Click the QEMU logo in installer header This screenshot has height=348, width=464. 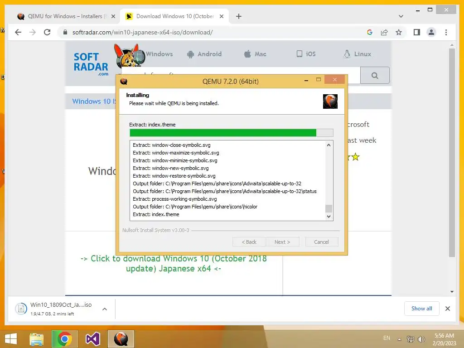pos(330,101)
